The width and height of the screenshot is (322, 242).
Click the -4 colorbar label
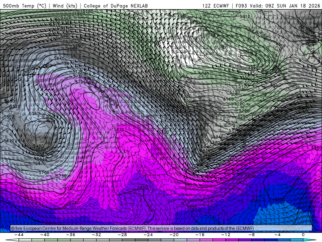[277, 235]
